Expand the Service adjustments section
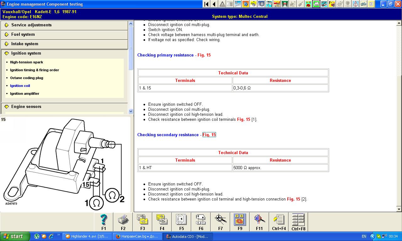The image size is (402, 241). tap(31, 25)
